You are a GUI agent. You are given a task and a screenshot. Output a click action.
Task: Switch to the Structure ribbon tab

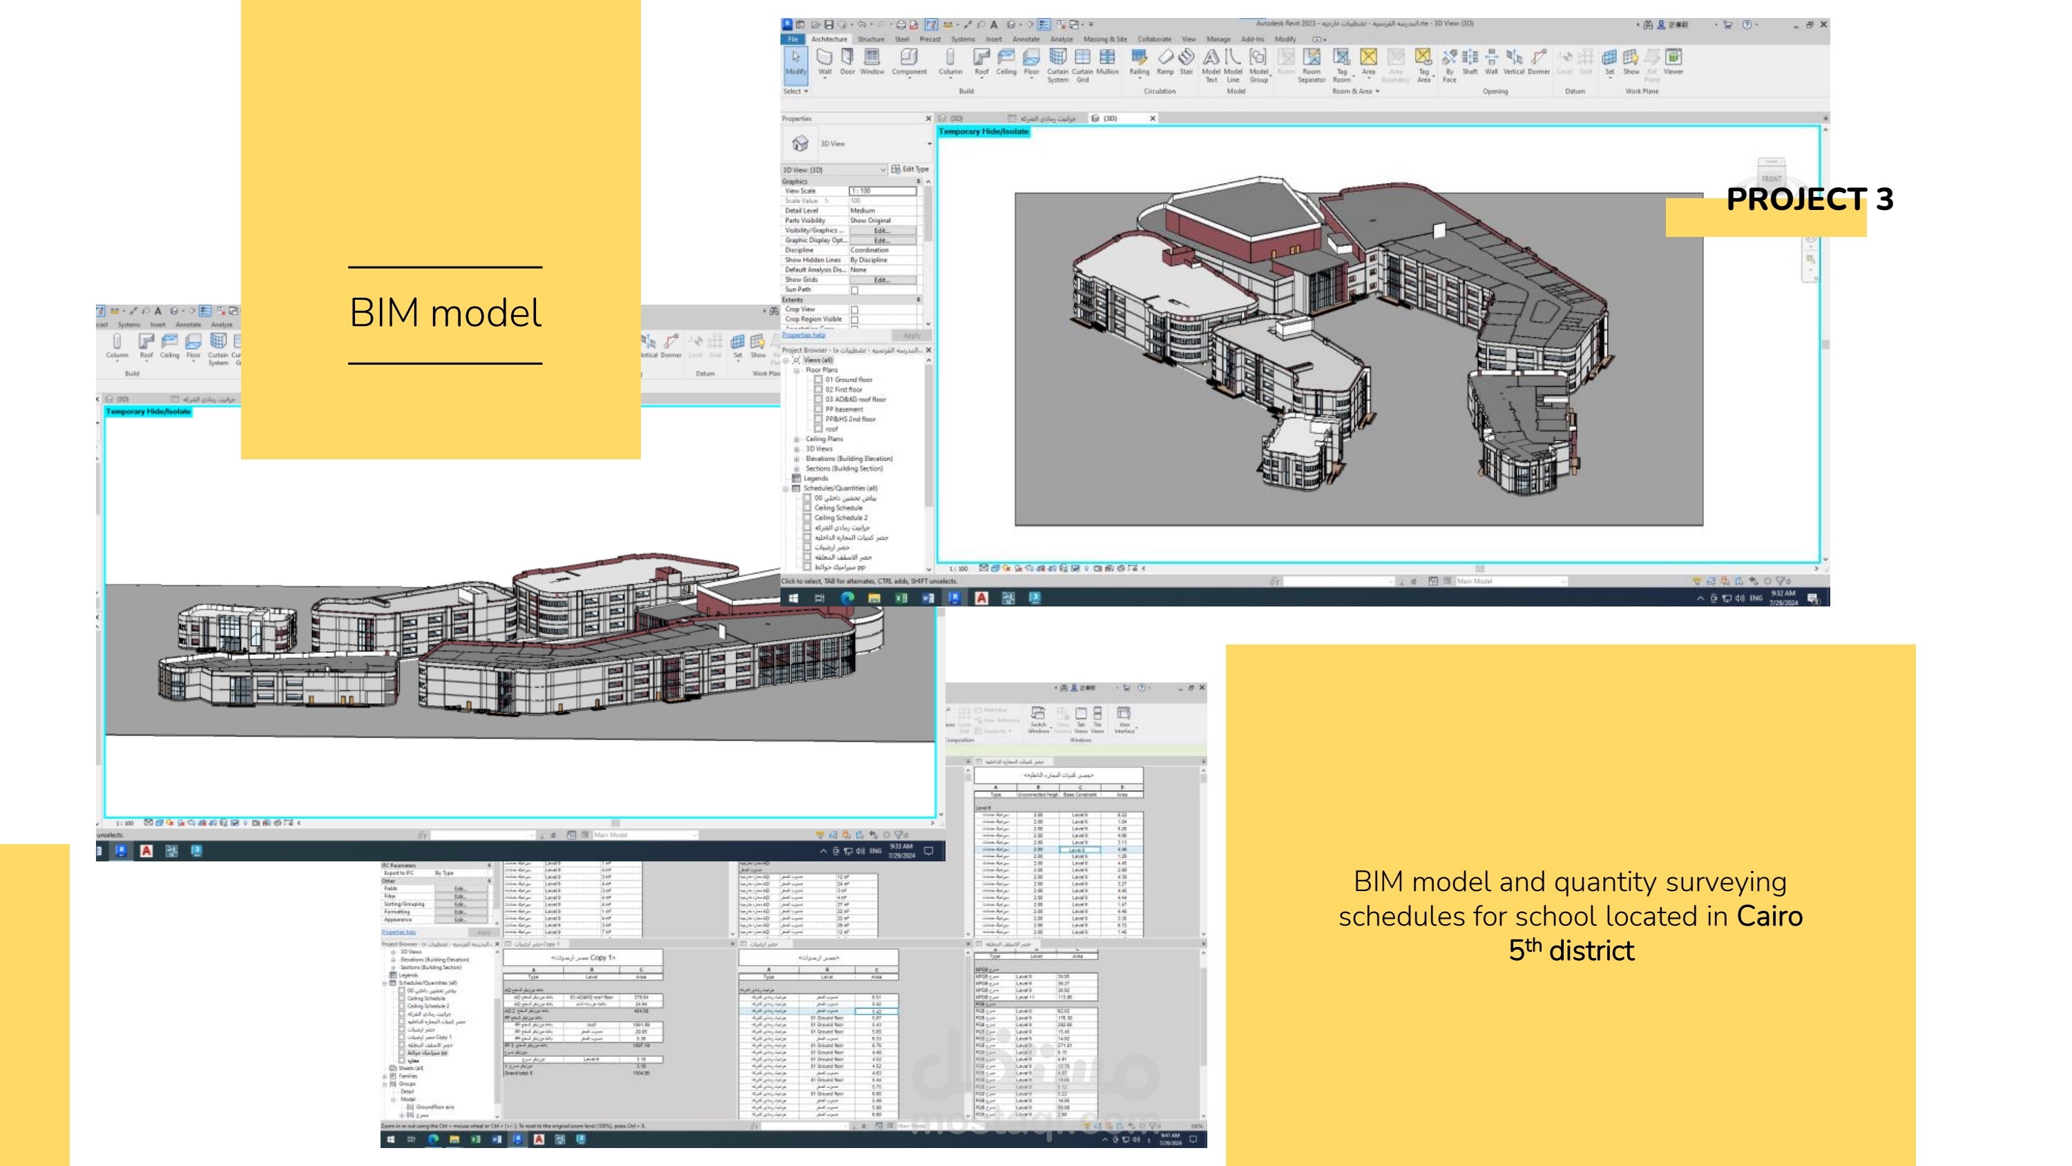coord(870,39)
